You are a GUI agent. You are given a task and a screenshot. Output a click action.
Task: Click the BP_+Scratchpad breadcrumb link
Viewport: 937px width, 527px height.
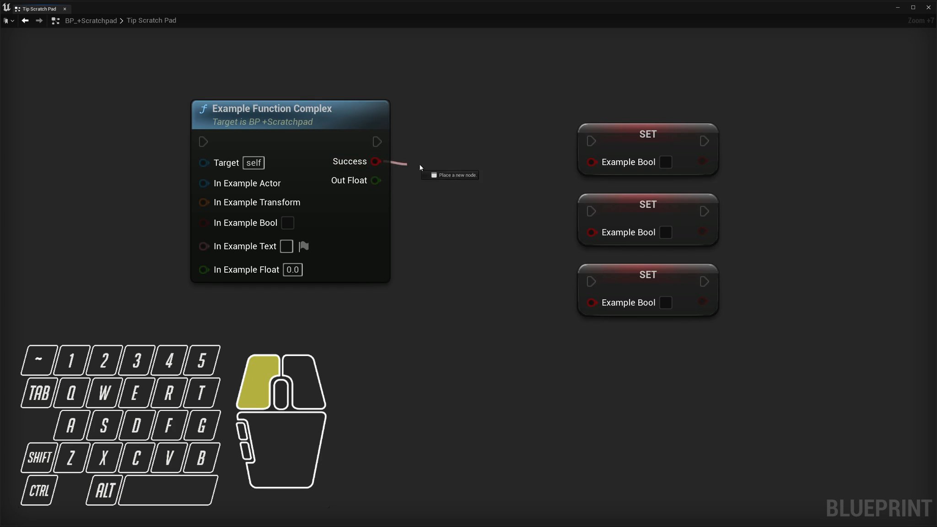pyautogui.click(x=91, y=21)
